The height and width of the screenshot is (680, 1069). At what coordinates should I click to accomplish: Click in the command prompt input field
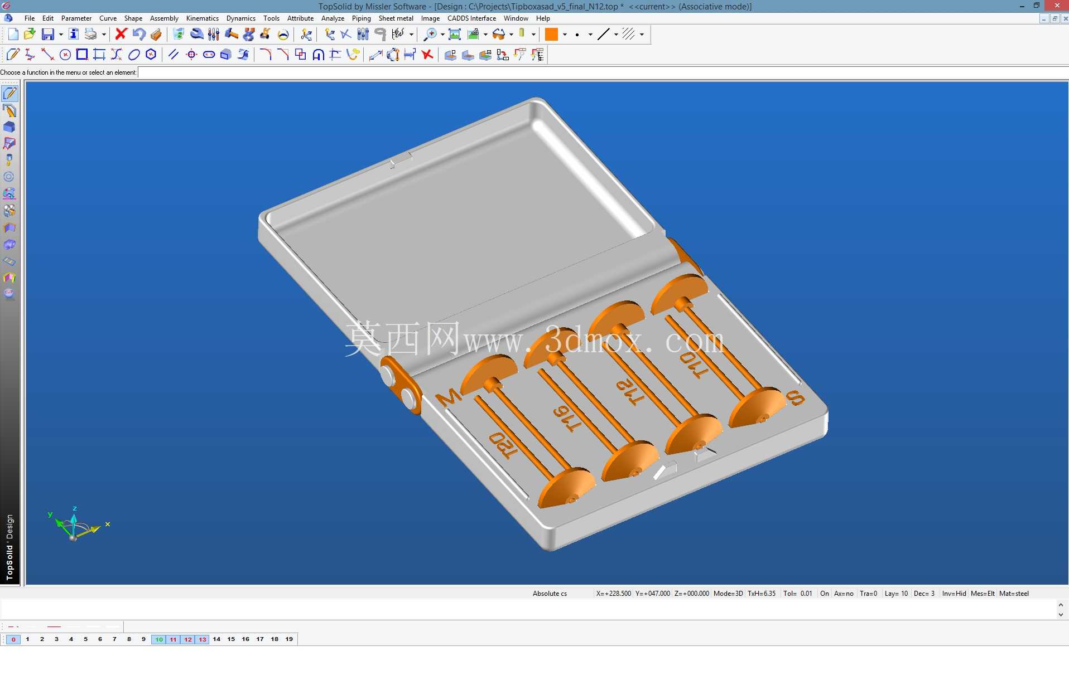(x=603, y=72)
